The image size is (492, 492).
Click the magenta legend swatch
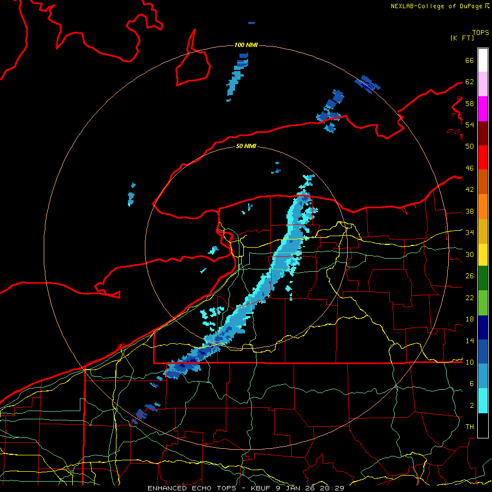(483, 109)
